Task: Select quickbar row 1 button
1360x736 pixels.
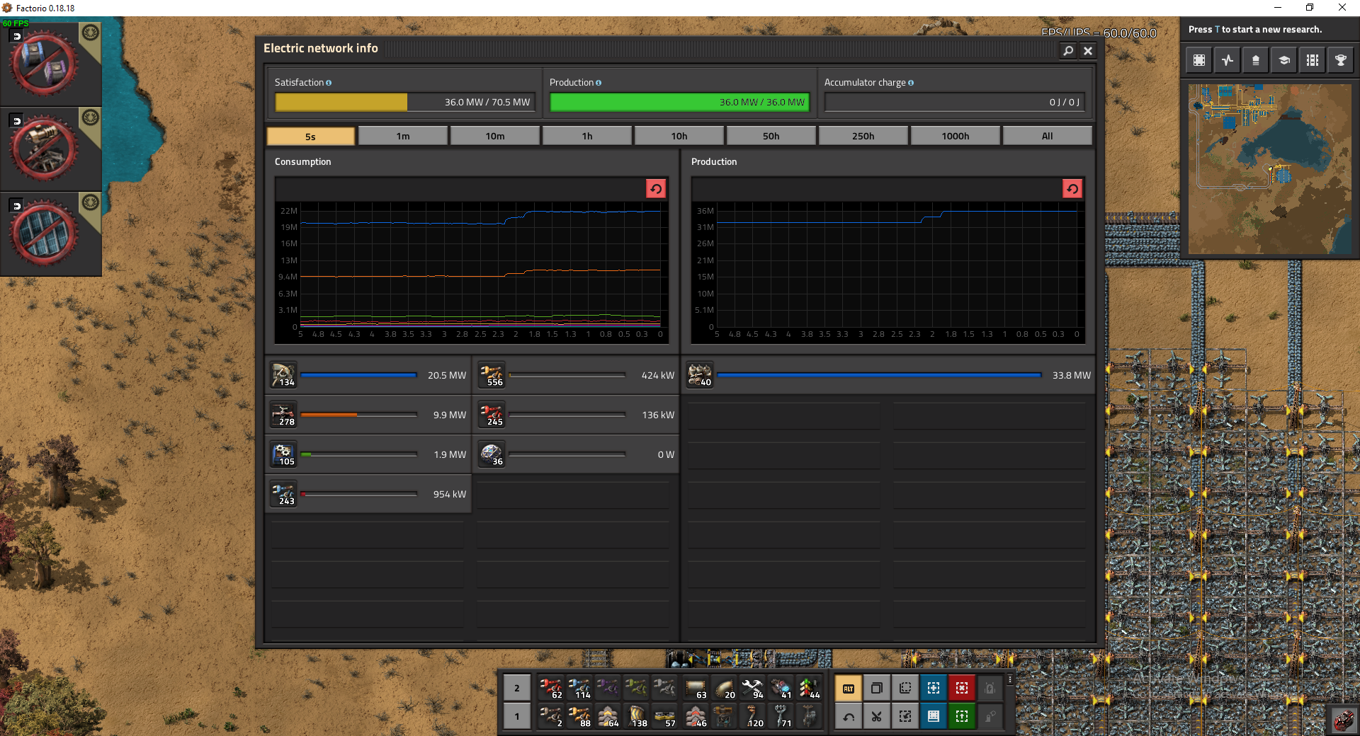Action: click(x=517, y=716)
